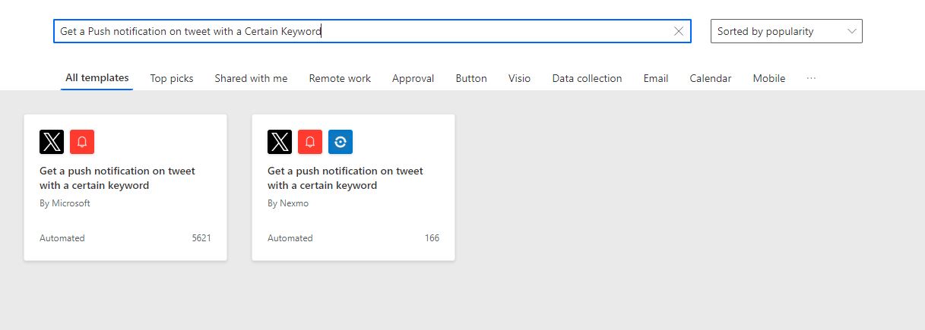
Task: Go to the Approval templates tab
Action: click(x=413, y=78)
